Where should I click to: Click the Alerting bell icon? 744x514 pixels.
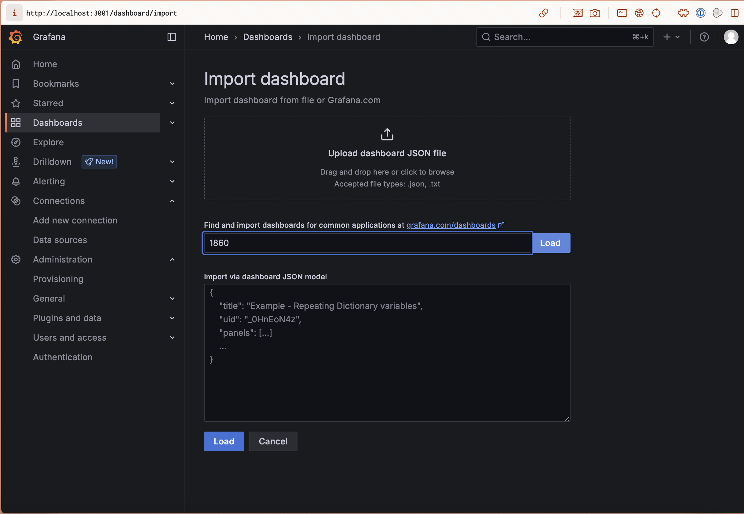point(16,181)
